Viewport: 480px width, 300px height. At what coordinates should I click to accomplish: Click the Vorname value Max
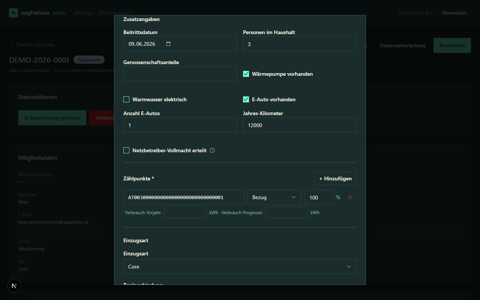click(23, 202)
